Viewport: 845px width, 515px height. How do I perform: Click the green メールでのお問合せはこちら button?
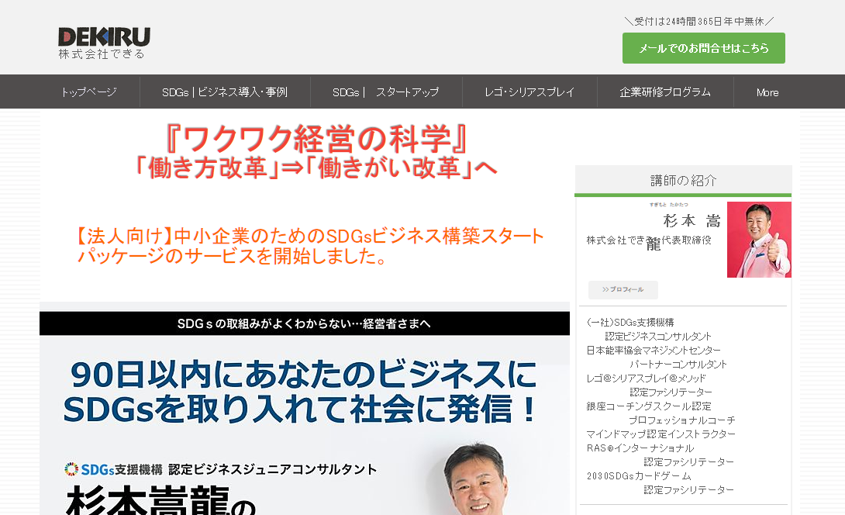click(703, 47)
